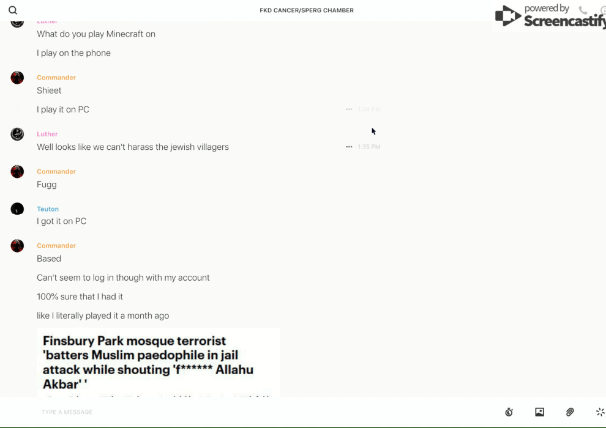Screen dimensions: 606x428
Task: Open the conversation info icon at top right
Action: pyautogui.click(x=603, y=10)
